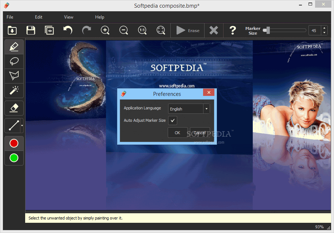Click the redo arrow icon

[86, 31]
